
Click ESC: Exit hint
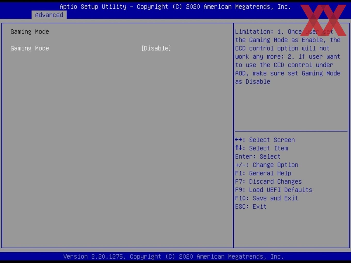click(x=251, y=207)
